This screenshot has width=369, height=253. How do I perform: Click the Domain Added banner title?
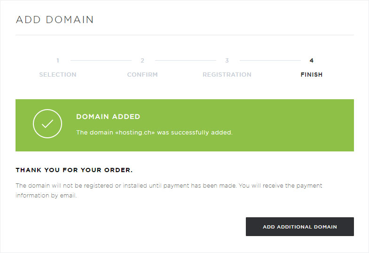pyautogui.click(x=108, y=117)
